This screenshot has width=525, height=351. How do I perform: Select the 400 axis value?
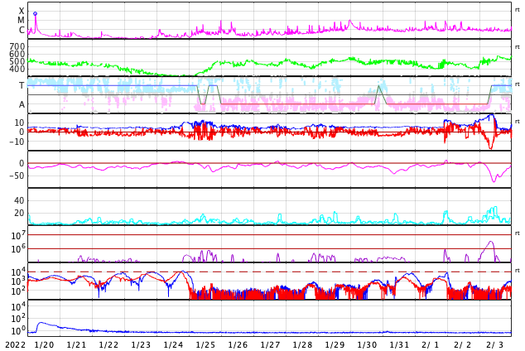click(x=17, y=69)
